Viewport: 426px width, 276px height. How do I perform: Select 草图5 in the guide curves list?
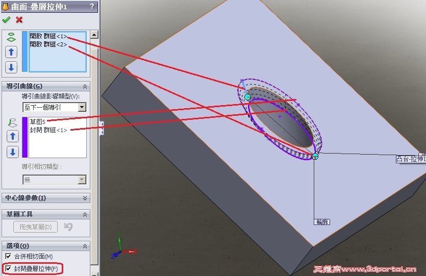click(x=37, y=122)
